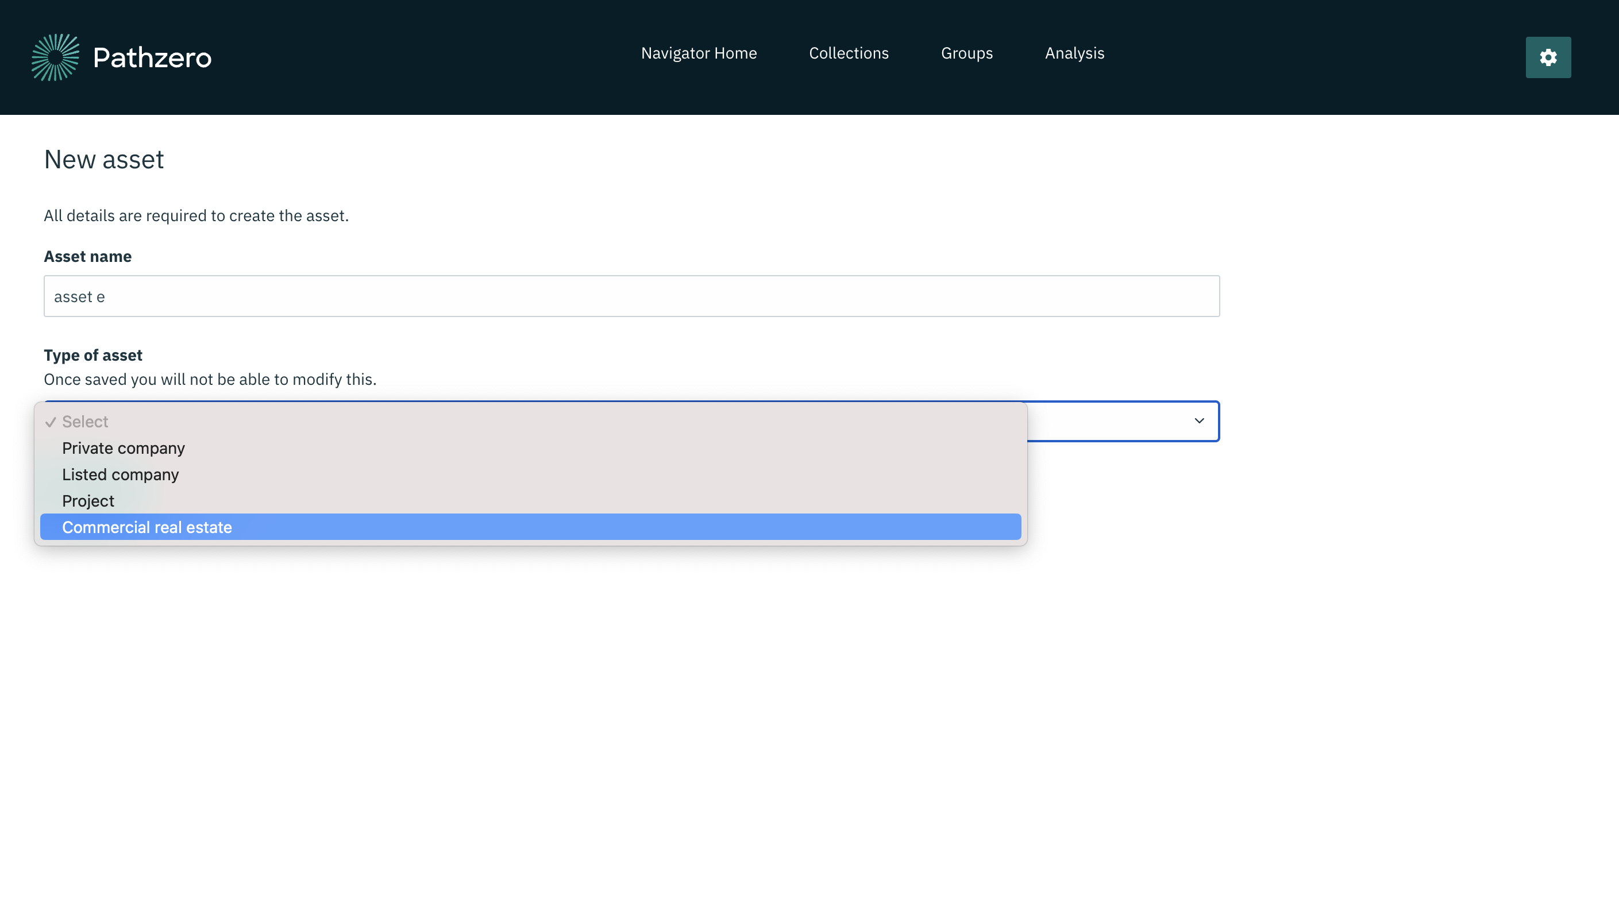Collapse the Type of asset dropdown chevron
Image resolution: width=1619 pixels, height=911 pixels.
[x=1198, y=421]
